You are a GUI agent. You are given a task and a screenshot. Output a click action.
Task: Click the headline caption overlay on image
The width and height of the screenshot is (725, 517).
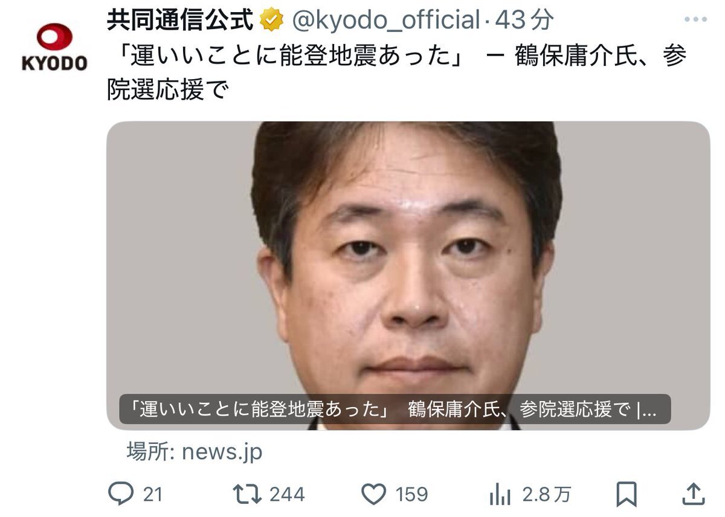coord(395,409)
